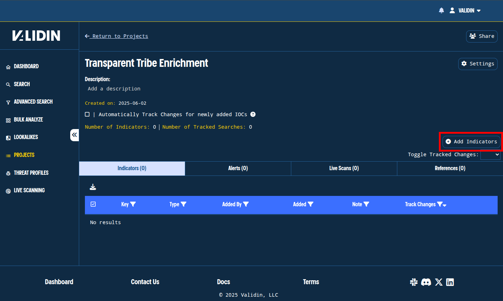Click Contact Us footer link
Image resolution: width=503 pixels, height=301 pixels.
coord(145,282)
